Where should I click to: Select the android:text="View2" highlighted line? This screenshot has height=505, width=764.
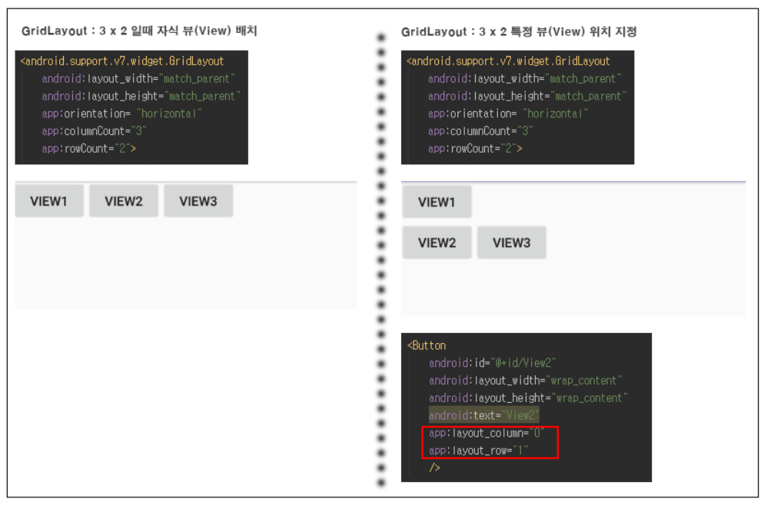tap(483, 416)
